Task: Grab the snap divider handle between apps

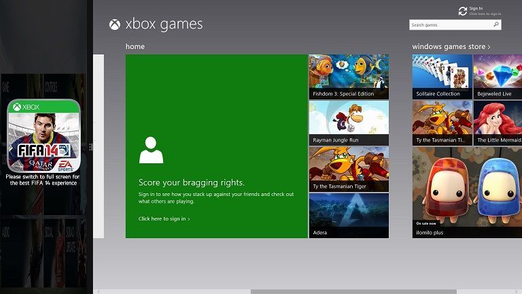Action: (90, 147)
